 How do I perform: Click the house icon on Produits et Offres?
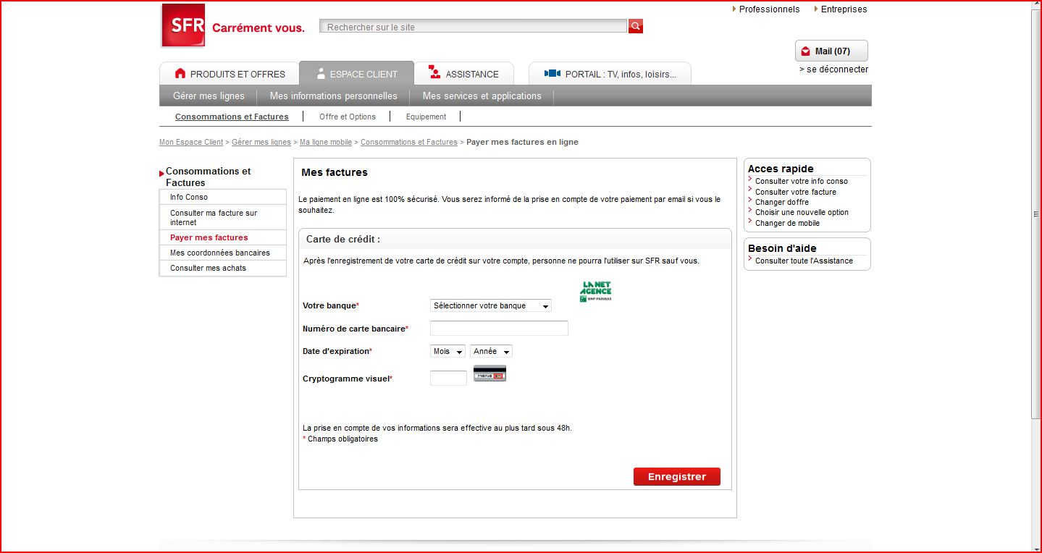(x=180, y=73)
